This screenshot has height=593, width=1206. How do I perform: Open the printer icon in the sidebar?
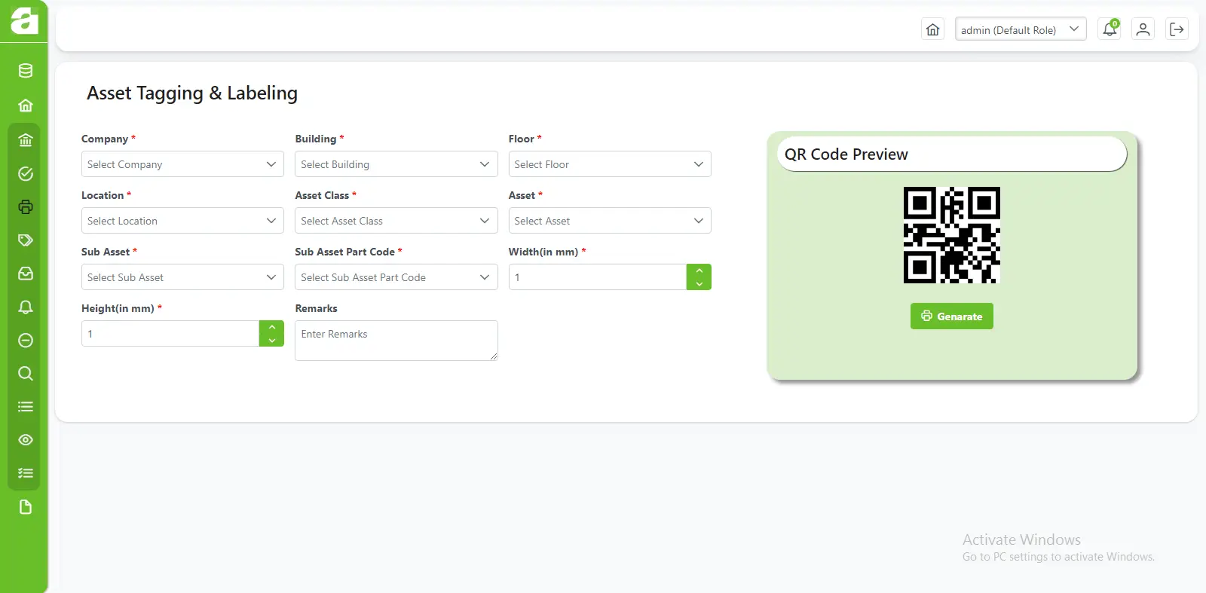point(26,207)
